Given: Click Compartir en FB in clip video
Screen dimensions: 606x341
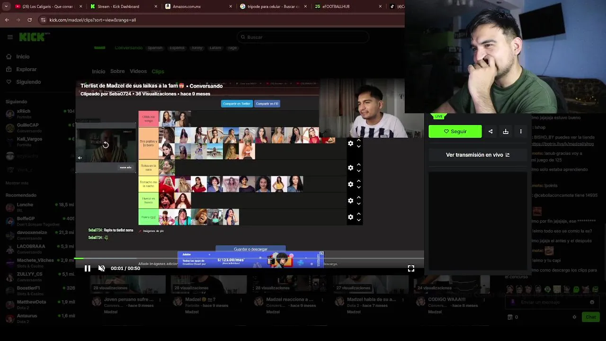Looking at the screenshot, I should pyautogui.click(x=267, y=104).
